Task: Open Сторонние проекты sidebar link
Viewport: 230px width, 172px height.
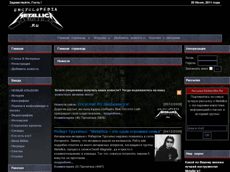Action: pos(26,126)
